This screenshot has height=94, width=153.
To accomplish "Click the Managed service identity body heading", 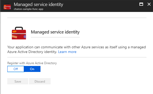I will (x=55, y=32).
